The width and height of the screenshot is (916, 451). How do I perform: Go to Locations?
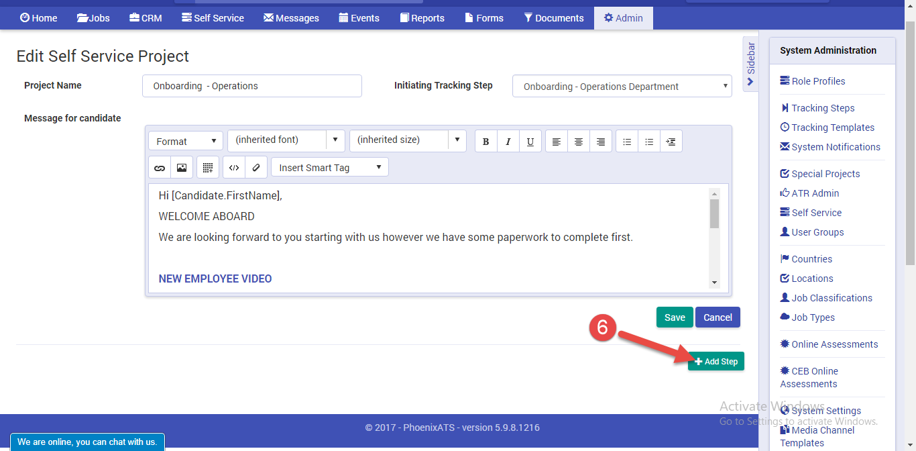pyautogui.click(x=807, y=279)
